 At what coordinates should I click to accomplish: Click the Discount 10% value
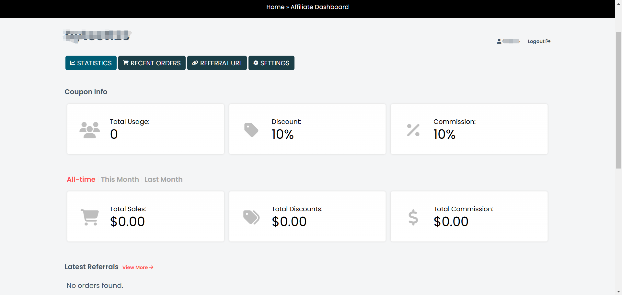282,134
